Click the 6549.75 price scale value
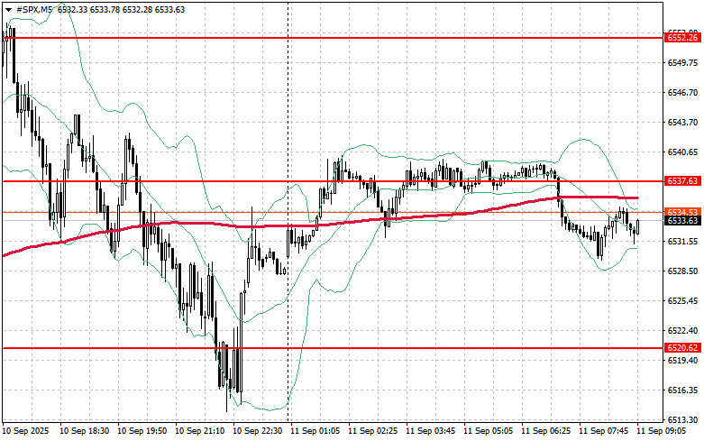Image resolution: width=704 pixels, height=441 pixels. click(682, 62)
